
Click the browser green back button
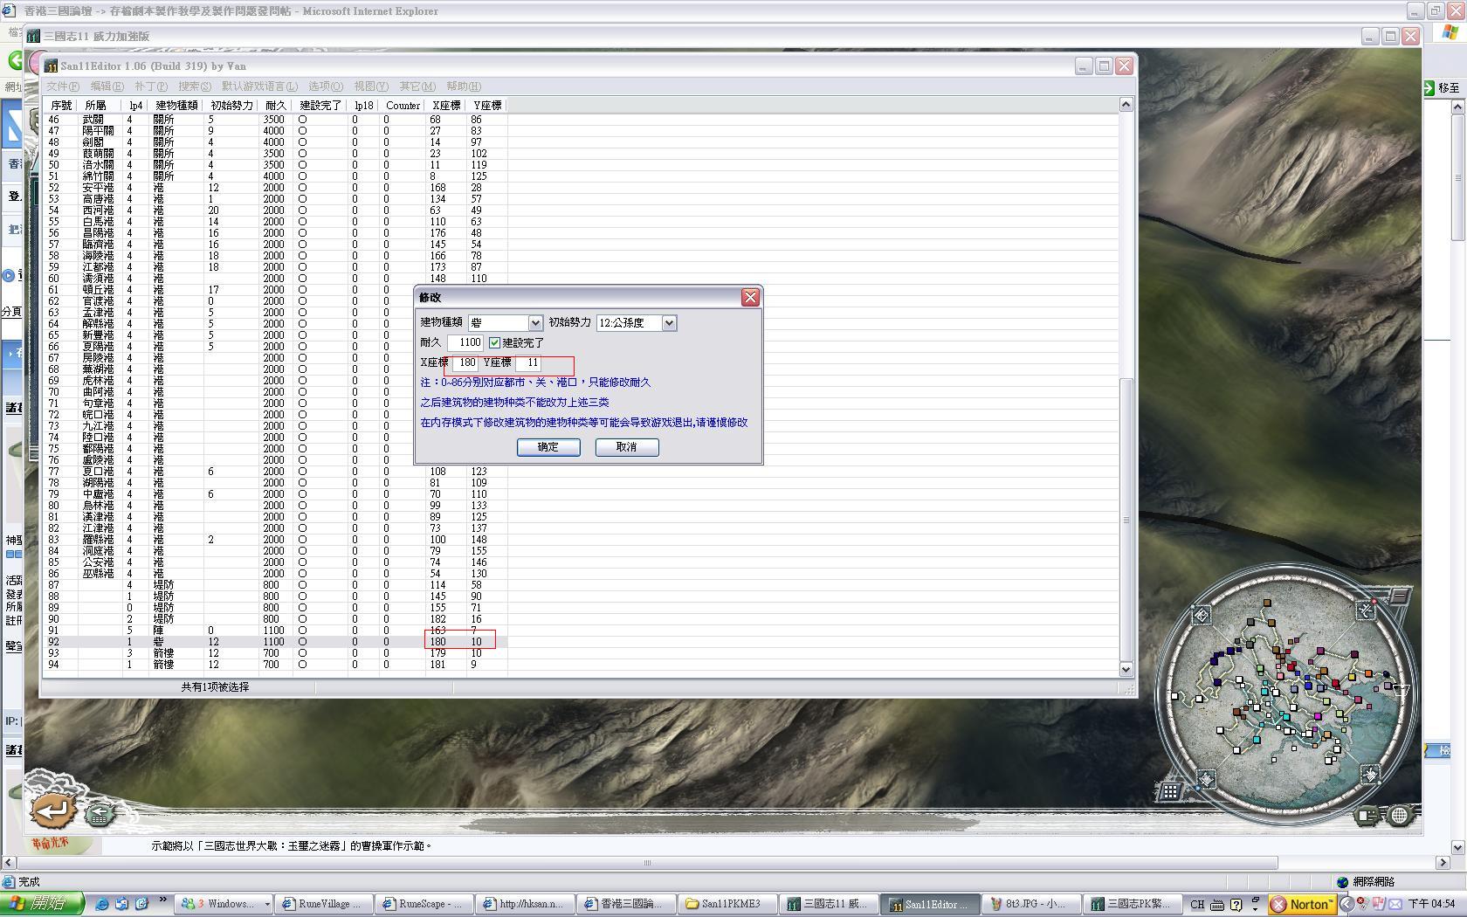(15, 60)
